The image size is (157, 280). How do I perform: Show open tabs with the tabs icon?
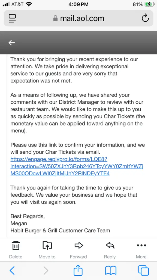tap(143, 270)
